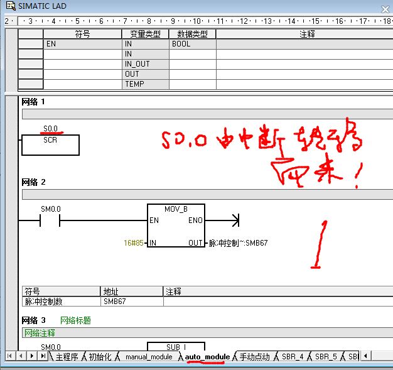This screenshot has width=393, height=370.
Task: Select the IN_OUT variable type cell
Action: [146, 64]
